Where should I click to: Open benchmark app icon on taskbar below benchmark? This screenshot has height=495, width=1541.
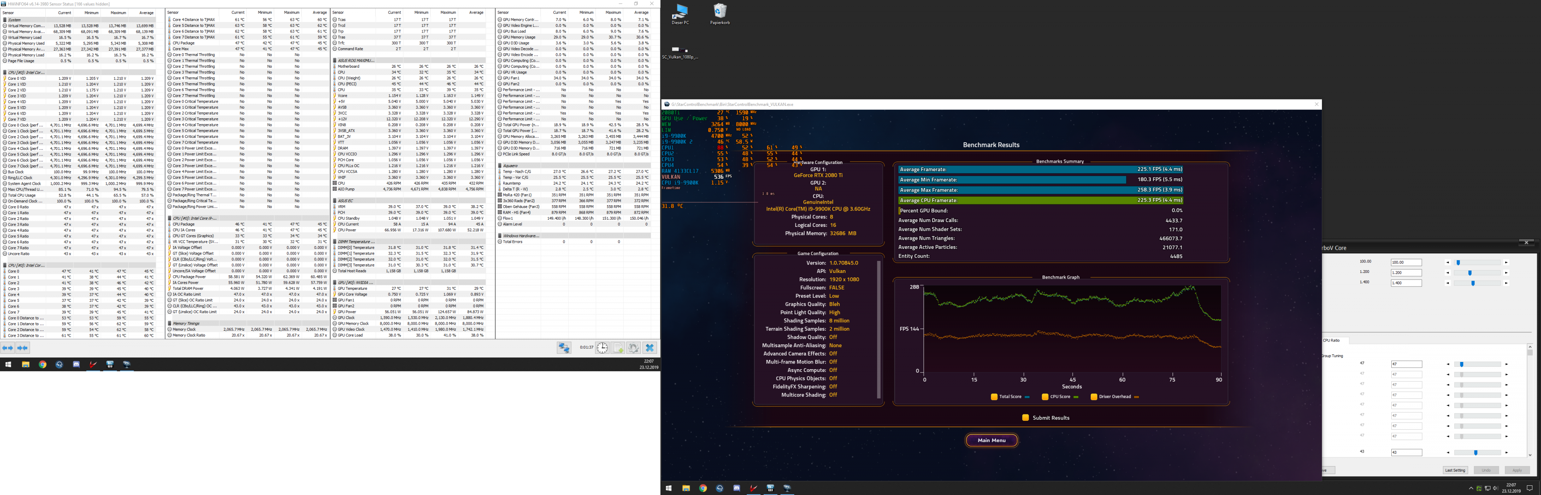[787, 488]
